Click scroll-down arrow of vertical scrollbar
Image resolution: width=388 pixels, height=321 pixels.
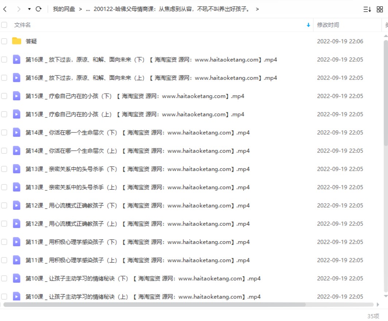click(386, 296)
